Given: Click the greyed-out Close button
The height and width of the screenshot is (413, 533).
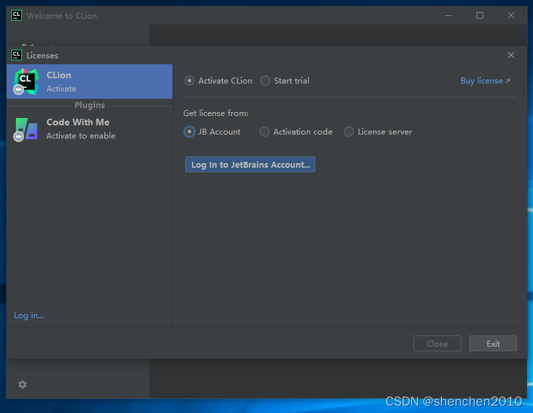Looking at the screenshot, I should tap(437, 344).
